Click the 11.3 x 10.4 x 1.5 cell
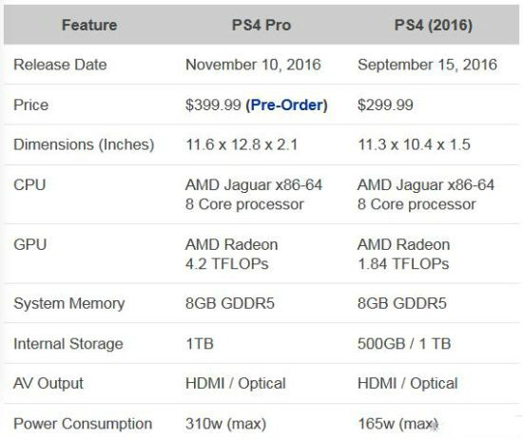Screen dimensions: 523x439 click(414, 145)
